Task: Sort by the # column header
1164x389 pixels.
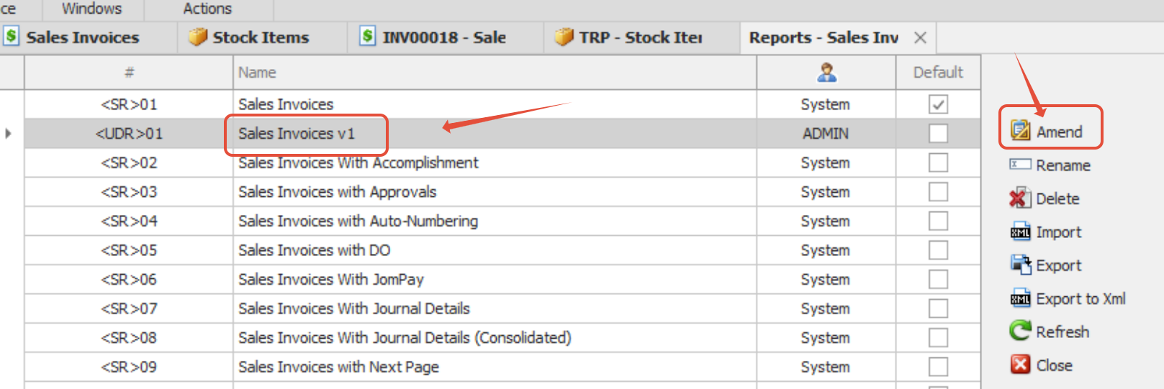Action: tap(129, 72)
